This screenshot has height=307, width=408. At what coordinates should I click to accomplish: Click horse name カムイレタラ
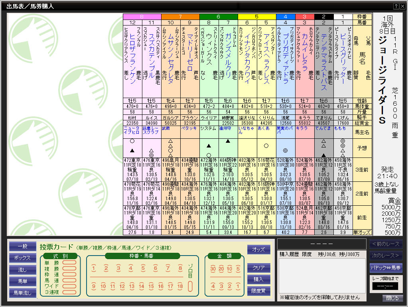tap(305, 53)
